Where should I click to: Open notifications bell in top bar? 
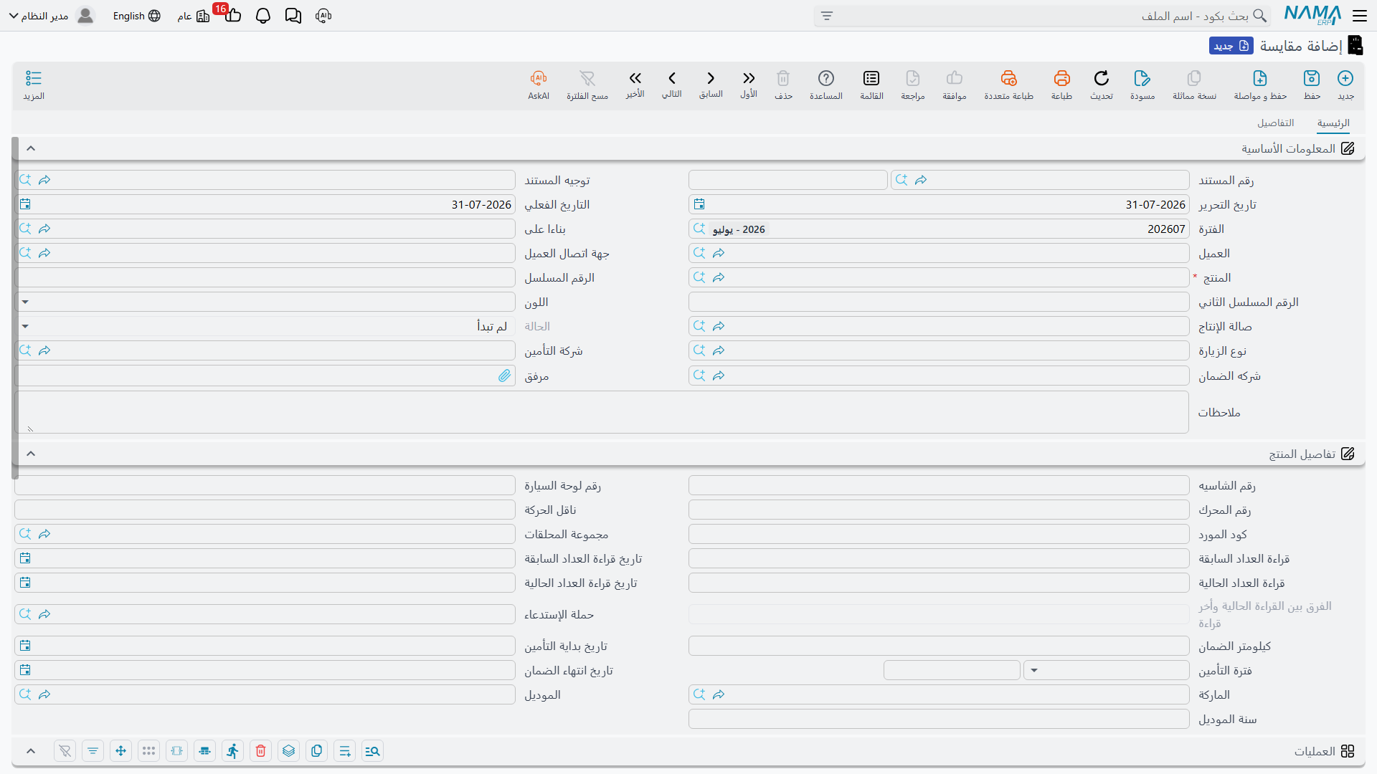coord(263,16)
